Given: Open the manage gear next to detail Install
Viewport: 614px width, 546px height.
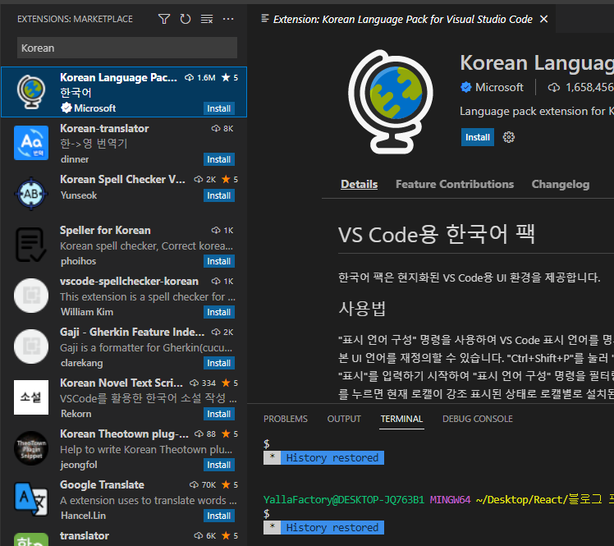Looking at the screenshot, I should coord(509,137).
